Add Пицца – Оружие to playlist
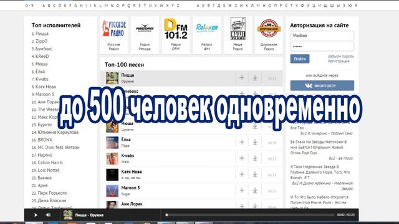Viewport: 399px width, 224px height. [242, 78]
